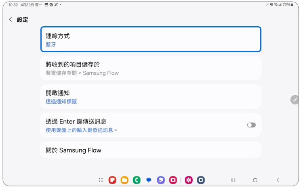This screenshot has height=188, width=301.
Task: Click the 藍牙 connection value text
Action: pos(51,44)
